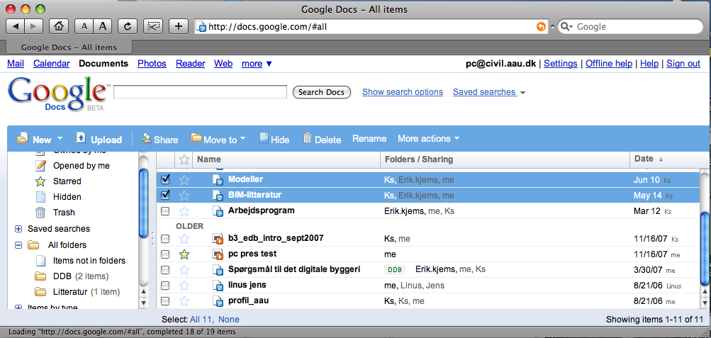Unstar the pc pres test item
The image size is (711, 338).
coord(184,254)
